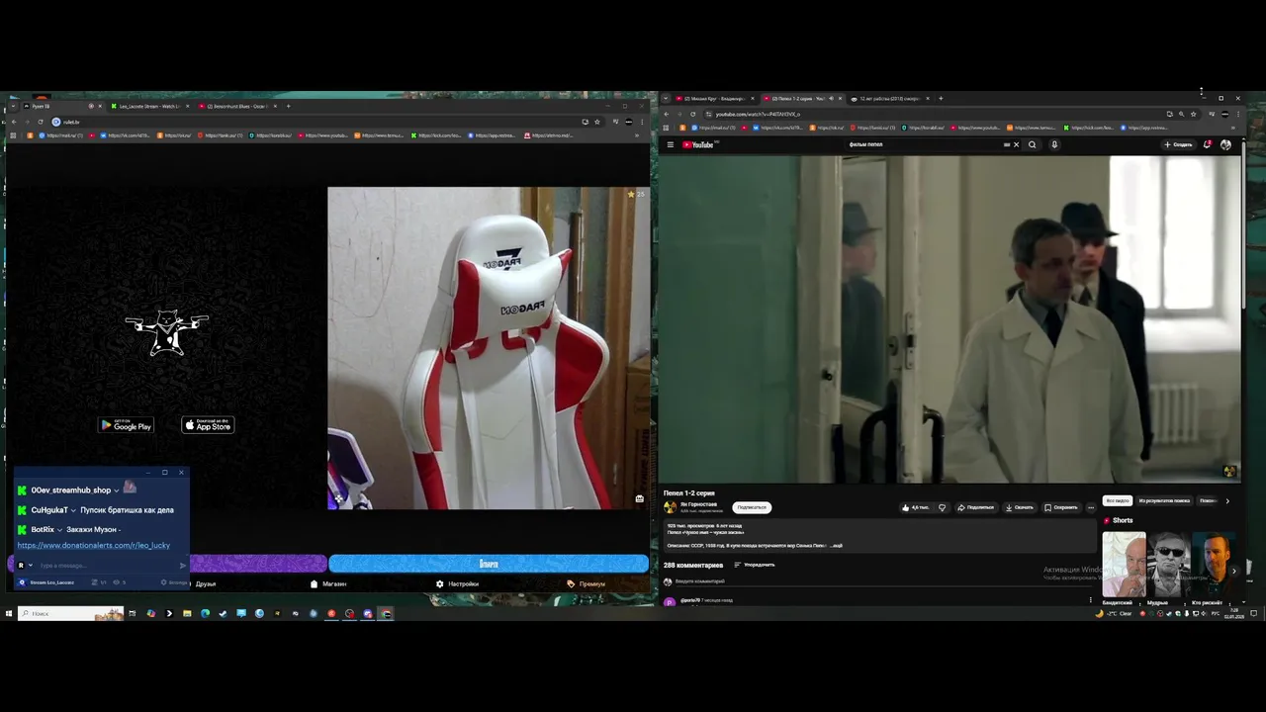1266x712 pixels.
Task: Subscribe with the Подписаться button
Action: pos(752,507)
